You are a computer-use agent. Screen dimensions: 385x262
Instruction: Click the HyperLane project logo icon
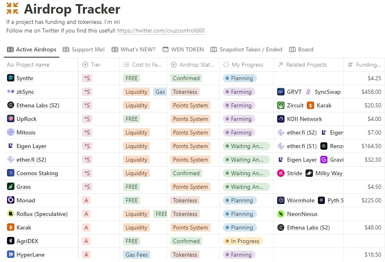pyautogui.click(x=11, y=254)
